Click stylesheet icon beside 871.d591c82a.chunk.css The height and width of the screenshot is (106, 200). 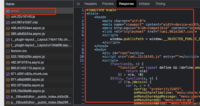point(8,74)
